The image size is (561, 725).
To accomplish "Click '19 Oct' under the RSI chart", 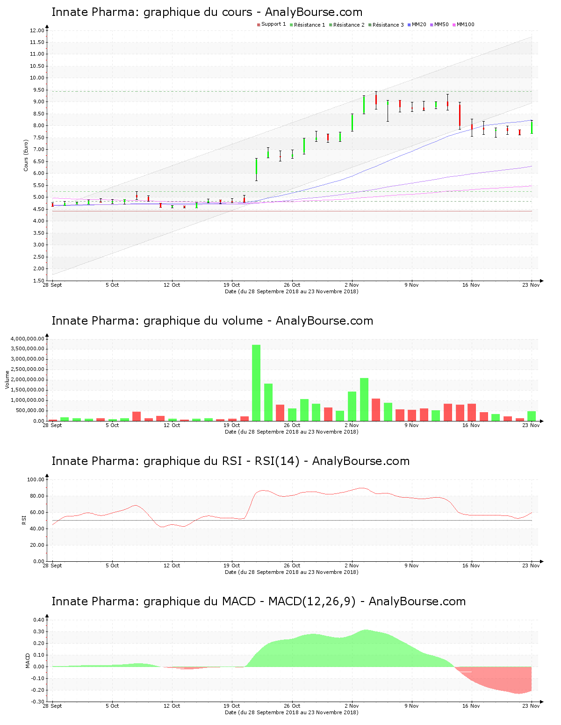I will (232, 565).
